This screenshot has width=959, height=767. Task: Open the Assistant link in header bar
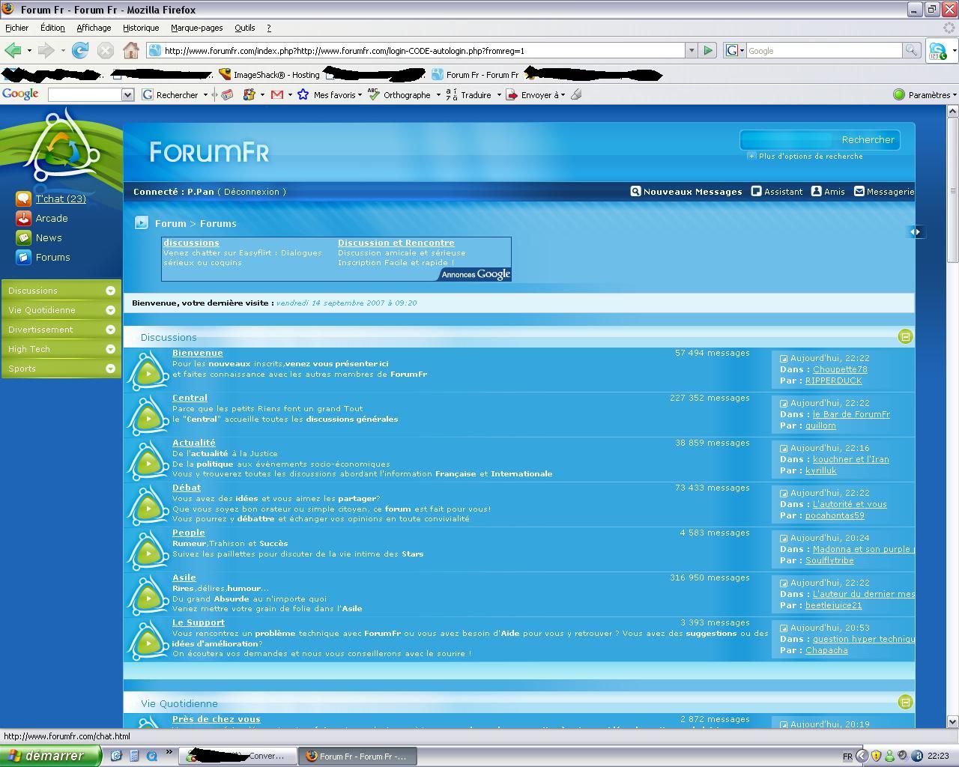(777, 192)
